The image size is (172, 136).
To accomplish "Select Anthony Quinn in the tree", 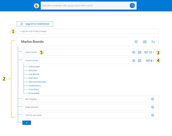I will coord(34,67).
